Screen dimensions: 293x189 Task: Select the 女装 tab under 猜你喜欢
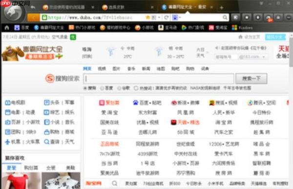[51, 168]
